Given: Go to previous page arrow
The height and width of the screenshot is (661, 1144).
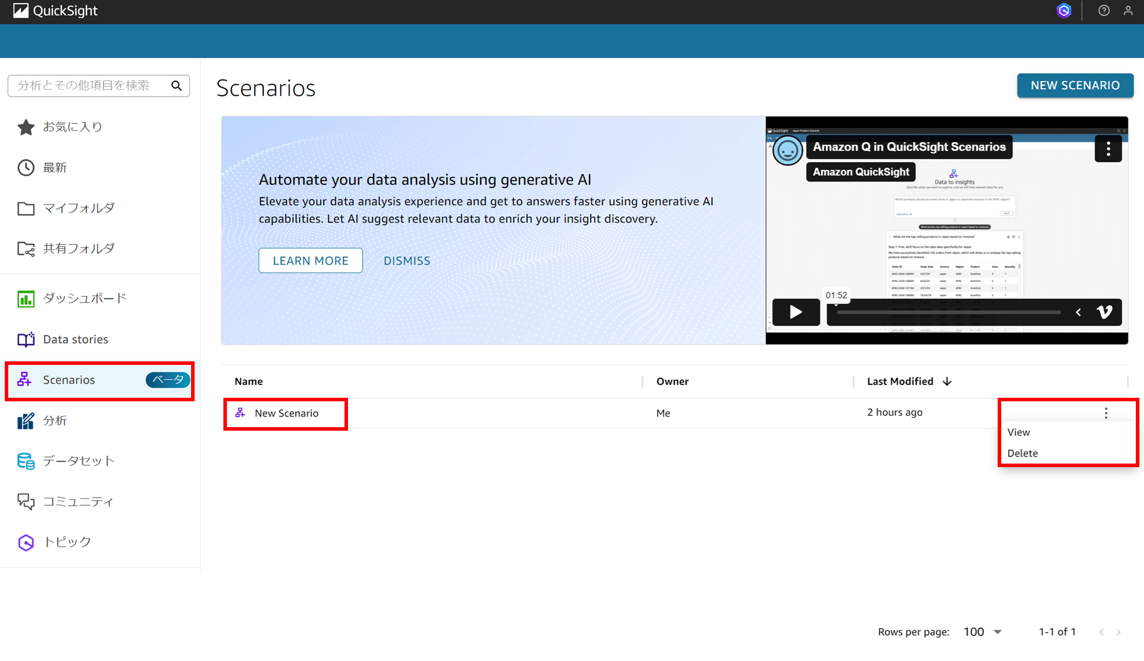Looking at the screenshot, I should pyautogui.click(x=1101, y=632).
